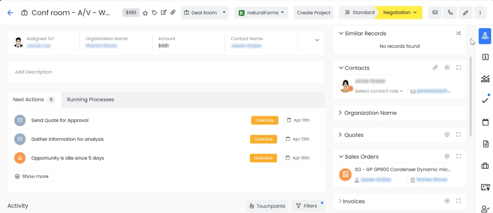Screen dimensions: 493x213
Task: Open the payment card sidebar icon
Action: [485, 187]
